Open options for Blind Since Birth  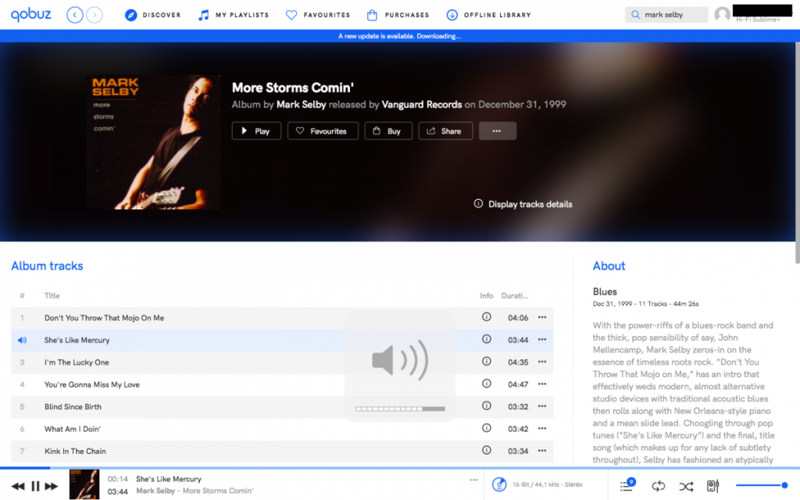(x=542, y=406)
